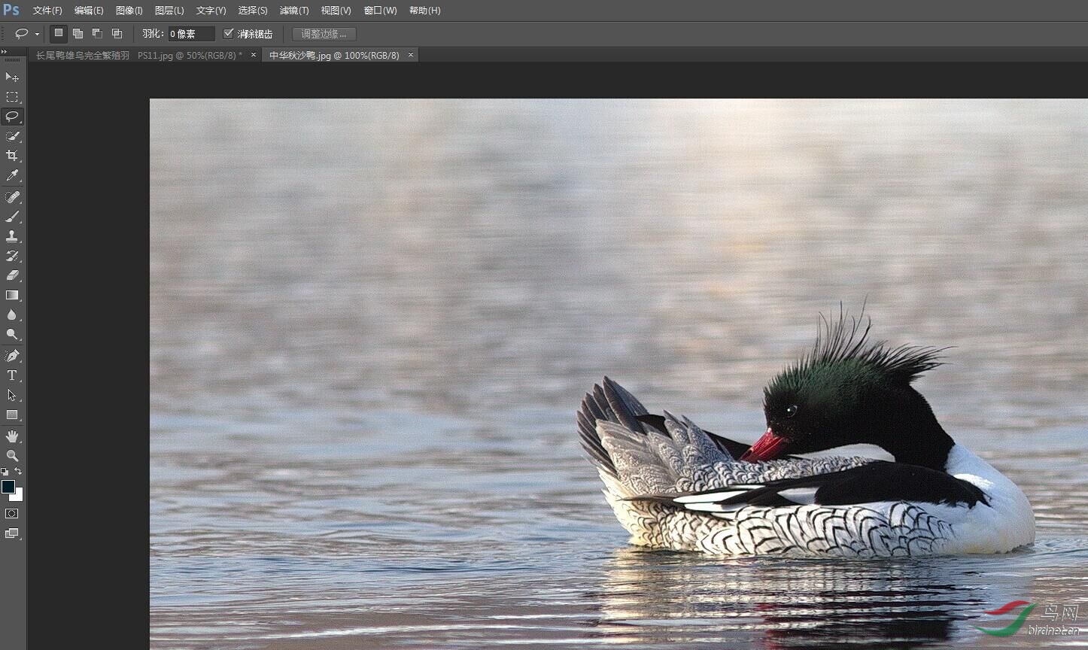This screenshot has height=650, width=1088.
Task: Pick the Eyedropper tool
Action: 12,175
